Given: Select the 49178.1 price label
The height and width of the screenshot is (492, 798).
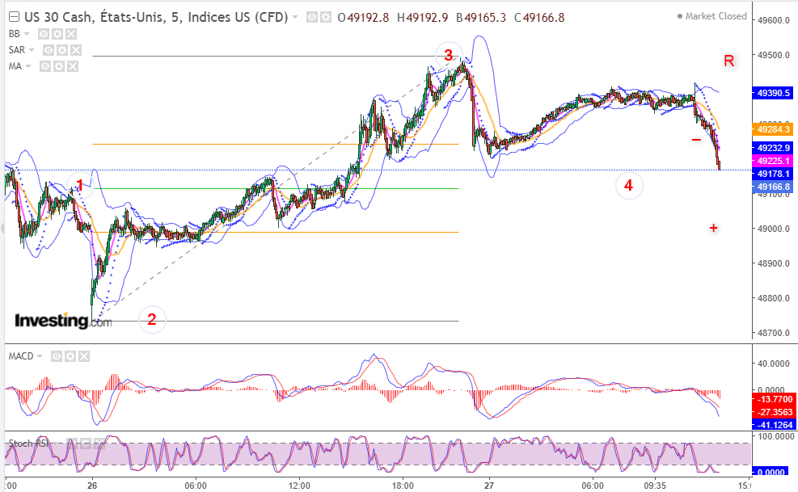Looking at the screenshot, I should point(773,174).
